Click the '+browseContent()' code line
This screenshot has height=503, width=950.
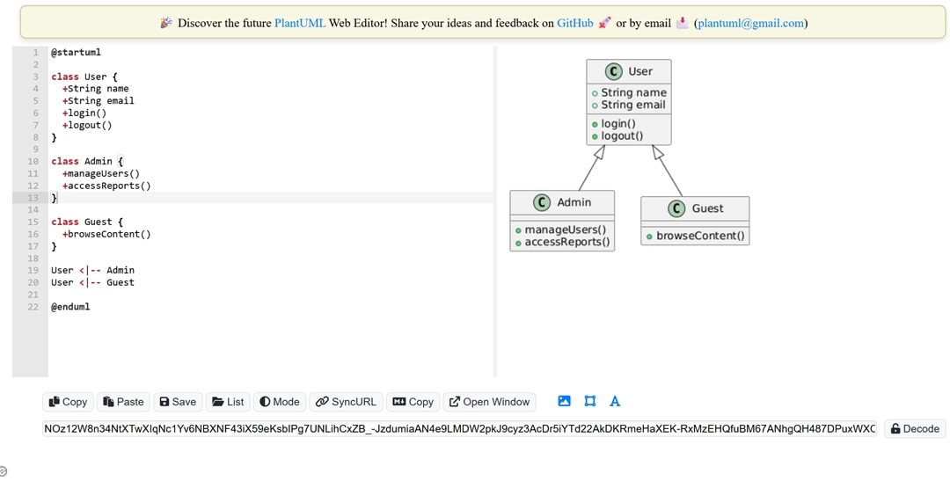(106, 234)
